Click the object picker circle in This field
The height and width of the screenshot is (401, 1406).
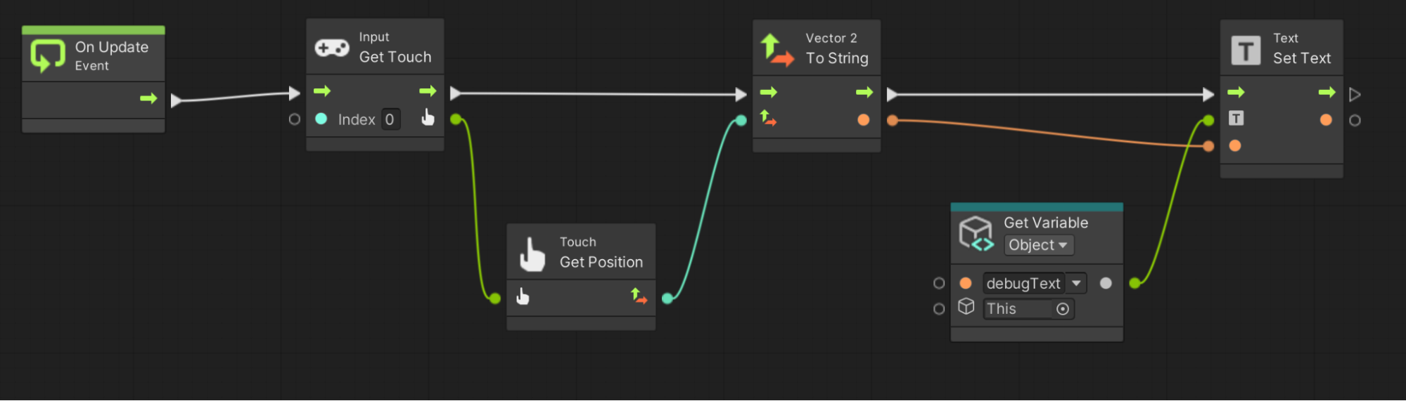coord(1063,309)
